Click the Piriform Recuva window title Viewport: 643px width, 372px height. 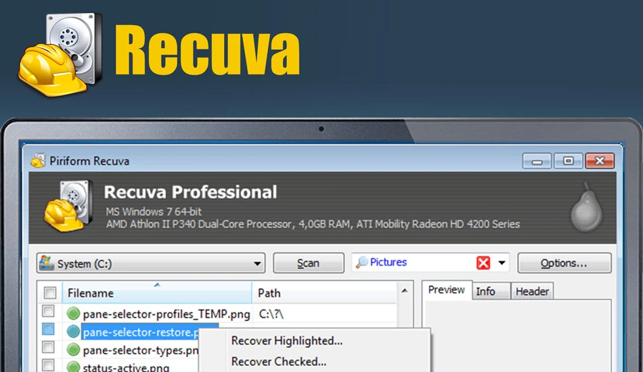point(89,161)
